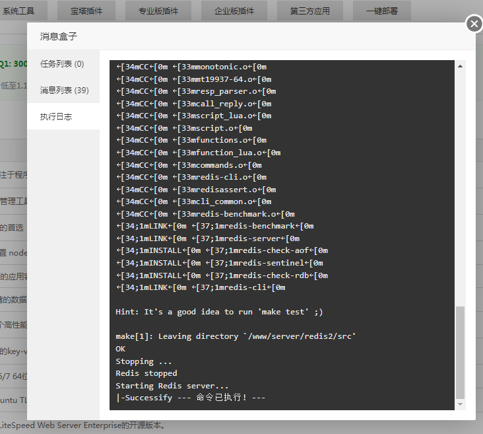Click the 消息盒子 dialog title
Screen dimensions: 483x434
pyautogui.click(x=58, y=36)
